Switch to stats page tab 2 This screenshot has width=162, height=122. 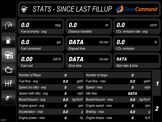coord(157,109)
